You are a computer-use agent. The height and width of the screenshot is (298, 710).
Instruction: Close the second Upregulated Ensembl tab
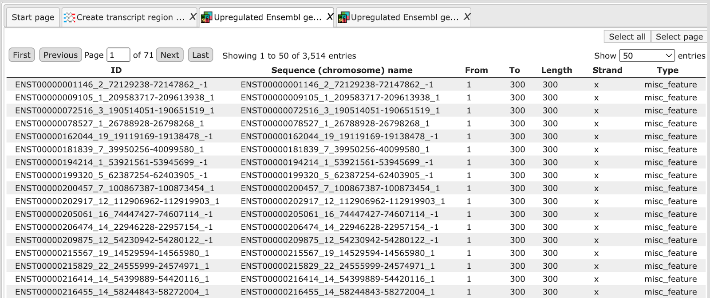pos(467,17)
